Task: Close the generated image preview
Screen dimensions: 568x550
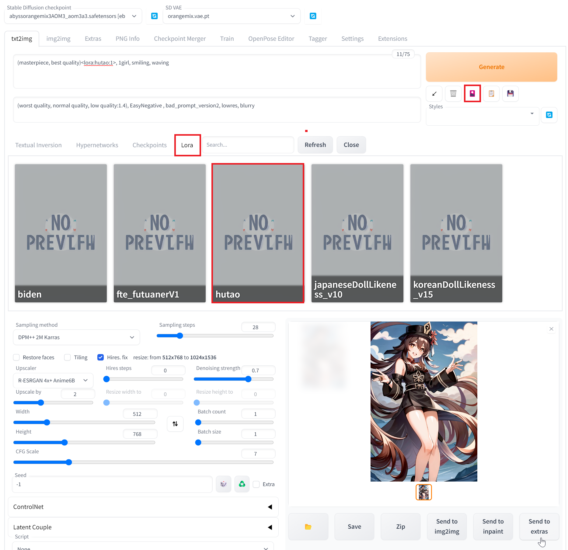Action: (551, 329)
